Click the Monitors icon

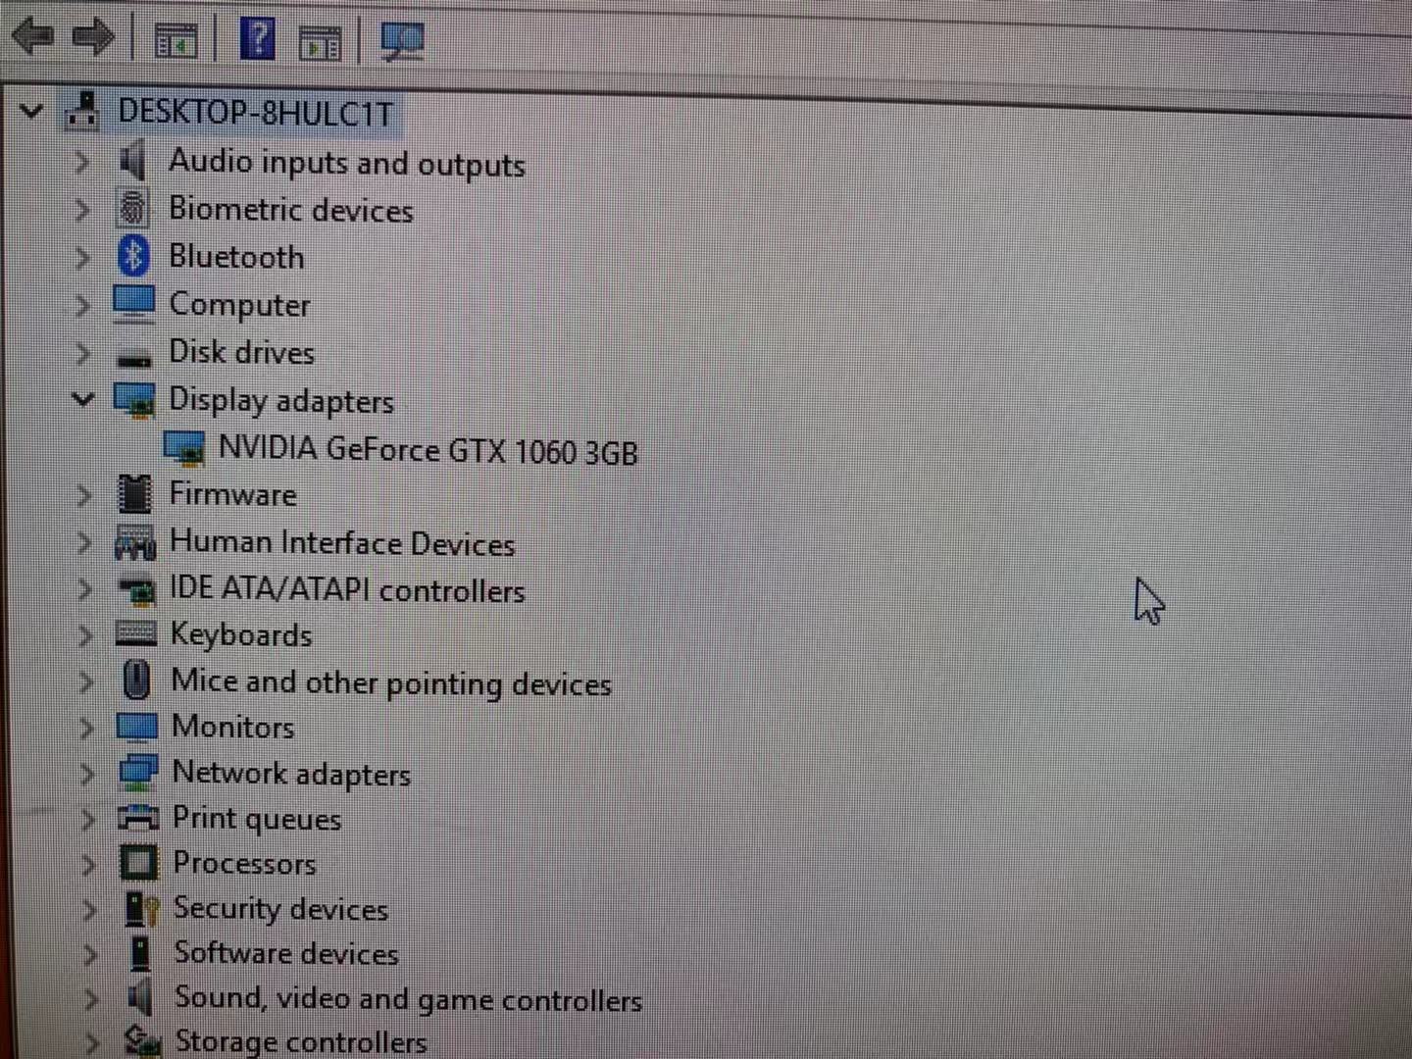(x=137, y=727)
